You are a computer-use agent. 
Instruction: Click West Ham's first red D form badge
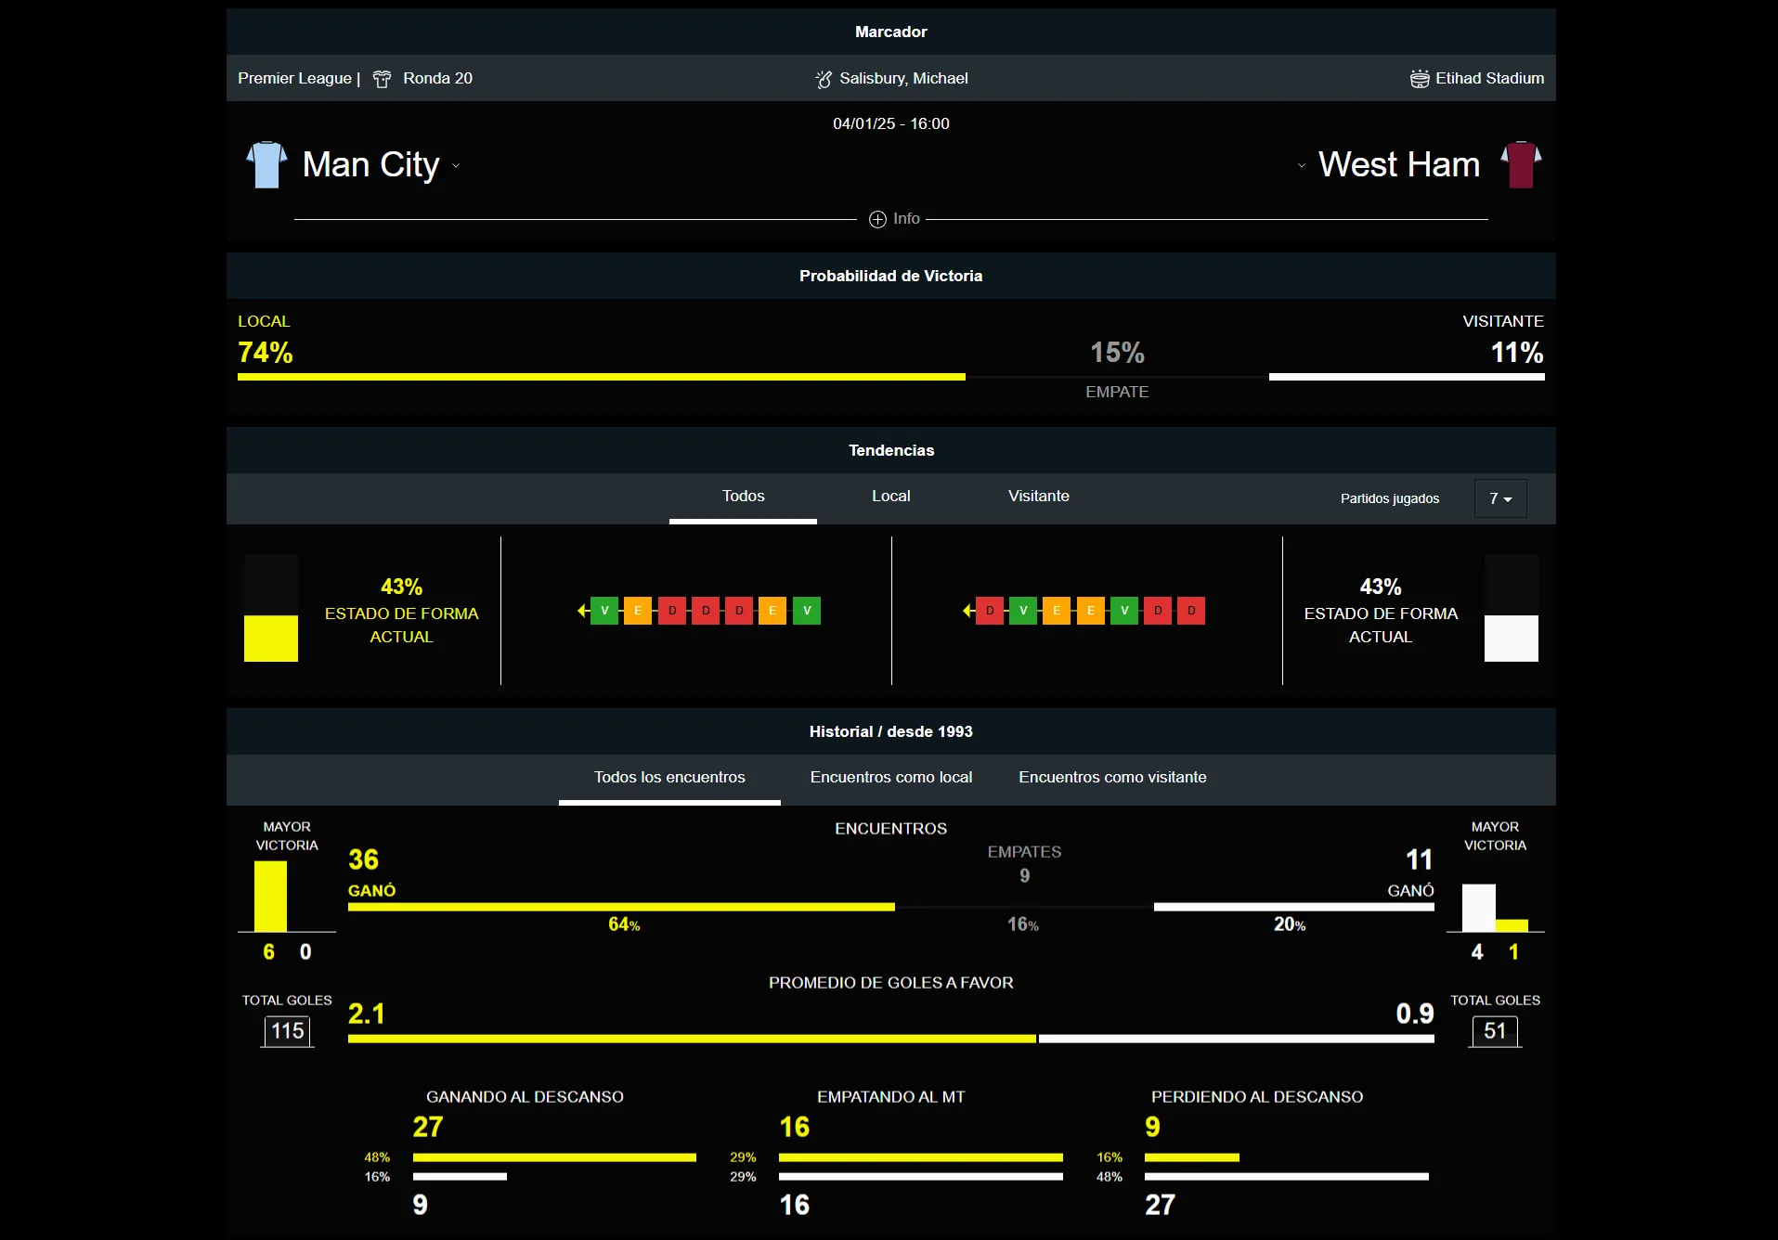990,611
